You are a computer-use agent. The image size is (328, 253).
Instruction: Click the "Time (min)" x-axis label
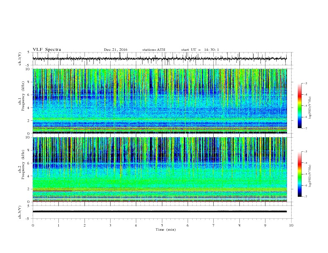tap(166, 229)
